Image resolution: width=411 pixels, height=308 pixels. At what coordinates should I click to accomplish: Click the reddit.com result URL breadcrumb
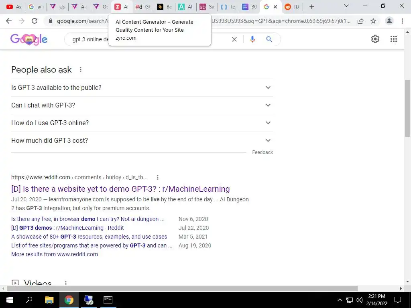tap(79, 177)
